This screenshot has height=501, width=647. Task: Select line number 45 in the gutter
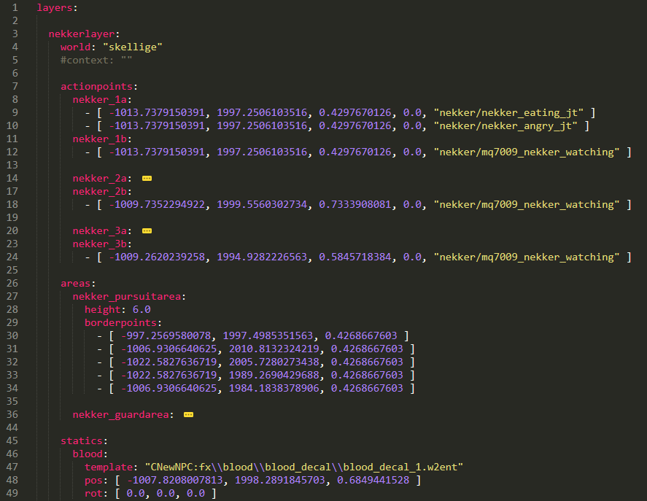pyautogui.click(x=15, y=440)
